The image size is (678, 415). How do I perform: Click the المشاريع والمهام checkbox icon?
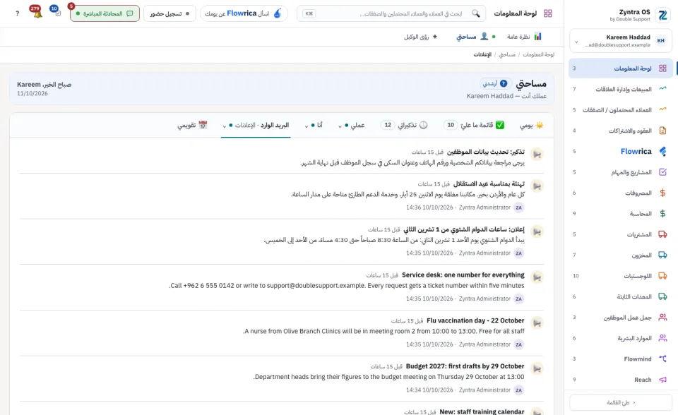click(x=662, y=172)
